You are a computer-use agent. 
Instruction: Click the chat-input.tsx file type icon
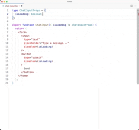point(3,6)
